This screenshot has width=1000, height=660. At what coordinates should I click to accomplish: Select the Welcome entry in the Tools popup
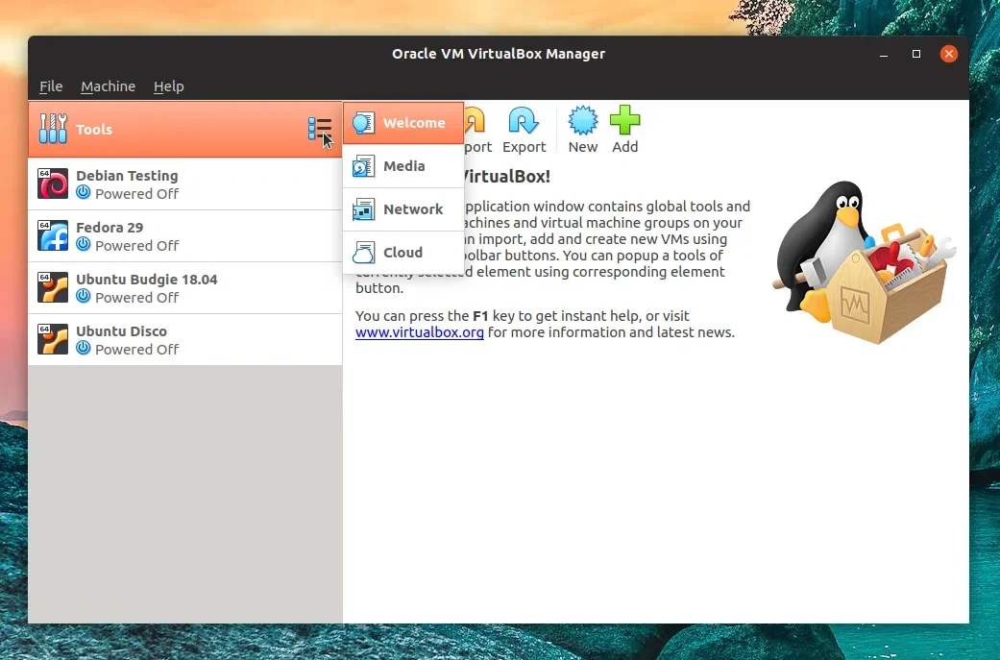(x=403, y=123)
